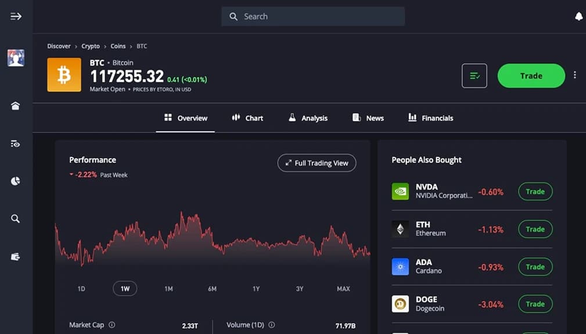586x334 pixels.
Task: Click the Volume (1D) info icon
Action: coord(272,325)
